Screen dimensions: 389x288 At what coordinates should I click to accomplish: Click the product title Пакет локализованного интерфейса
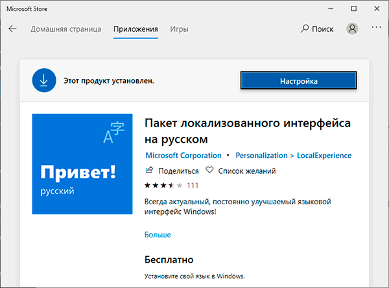tap(248, 131)
